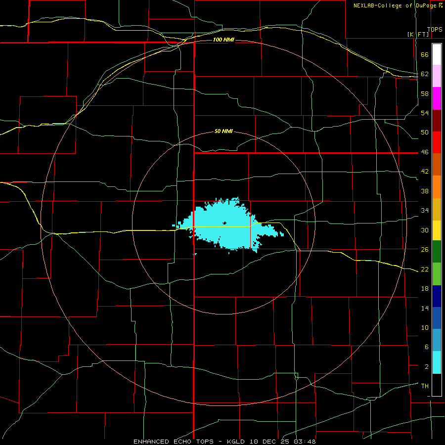The width and height of the screenshot is (445, 445).
Task: Click the medium blue 18 kft swatch
Action: coord(437,318)
